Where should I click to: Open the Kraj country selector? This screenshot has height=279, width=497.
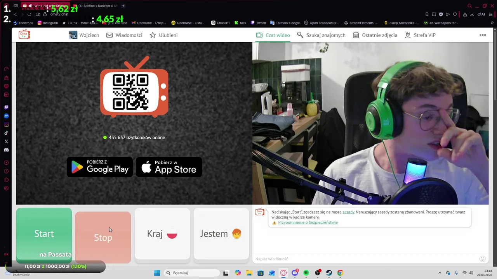(162, 234)
